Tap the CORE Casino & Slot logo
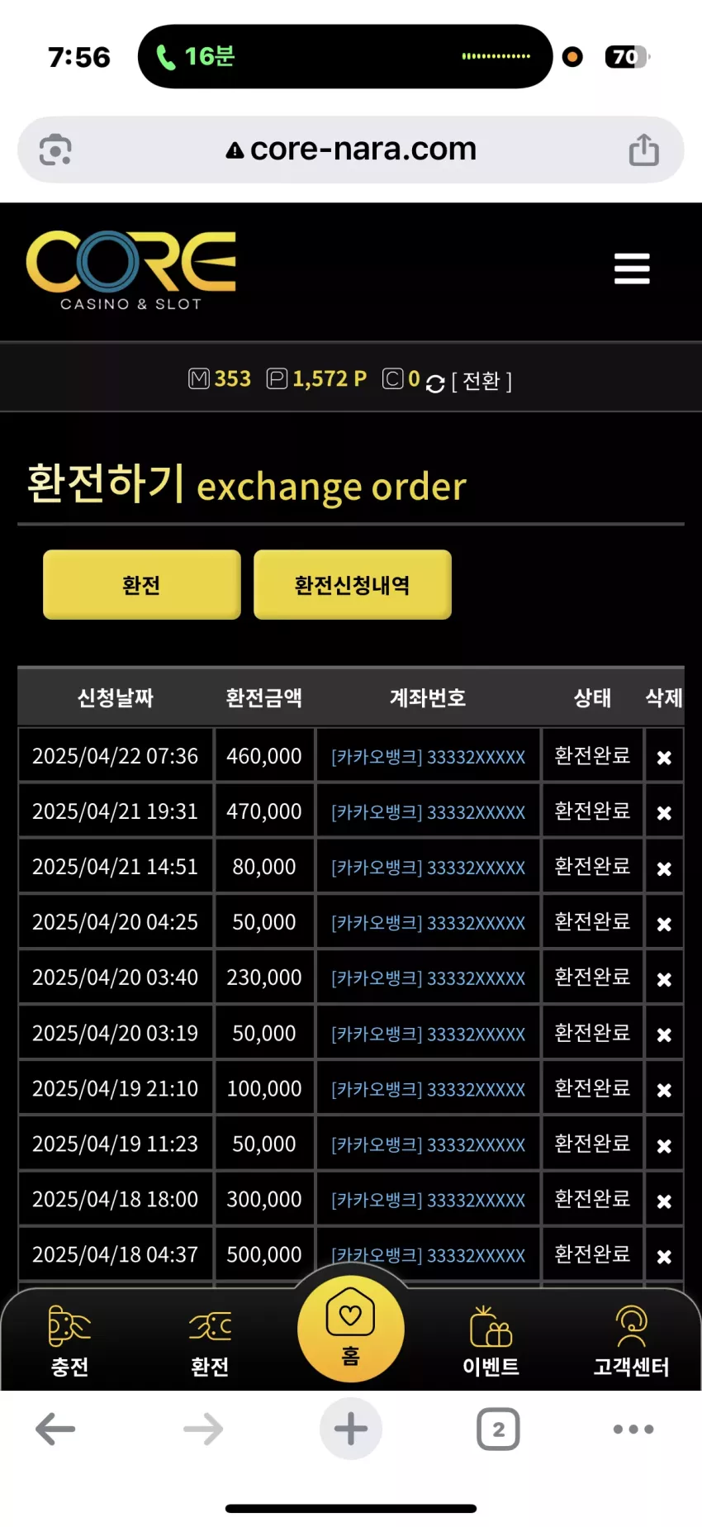Viewport: 702px width, 1527px height. pos(131,270)
